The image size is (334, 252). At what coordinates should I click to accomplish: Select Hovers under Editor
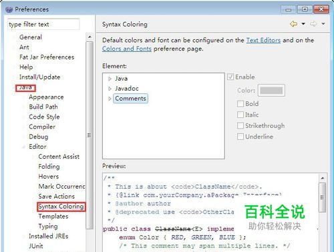click(x=49, y=177)
